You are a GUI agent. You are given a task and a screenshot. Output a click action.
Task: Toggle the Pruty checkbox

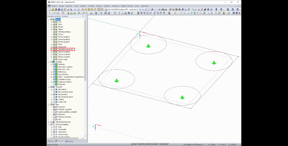click(54, 44)
